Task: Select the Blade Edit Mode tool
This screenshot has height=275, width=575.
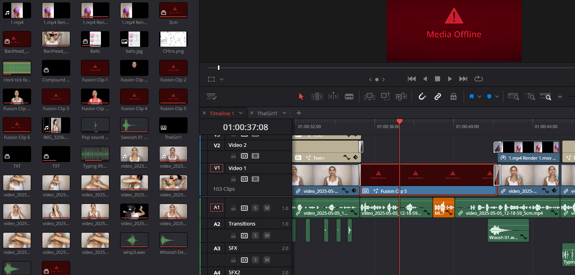Action: tap(349, 97)
